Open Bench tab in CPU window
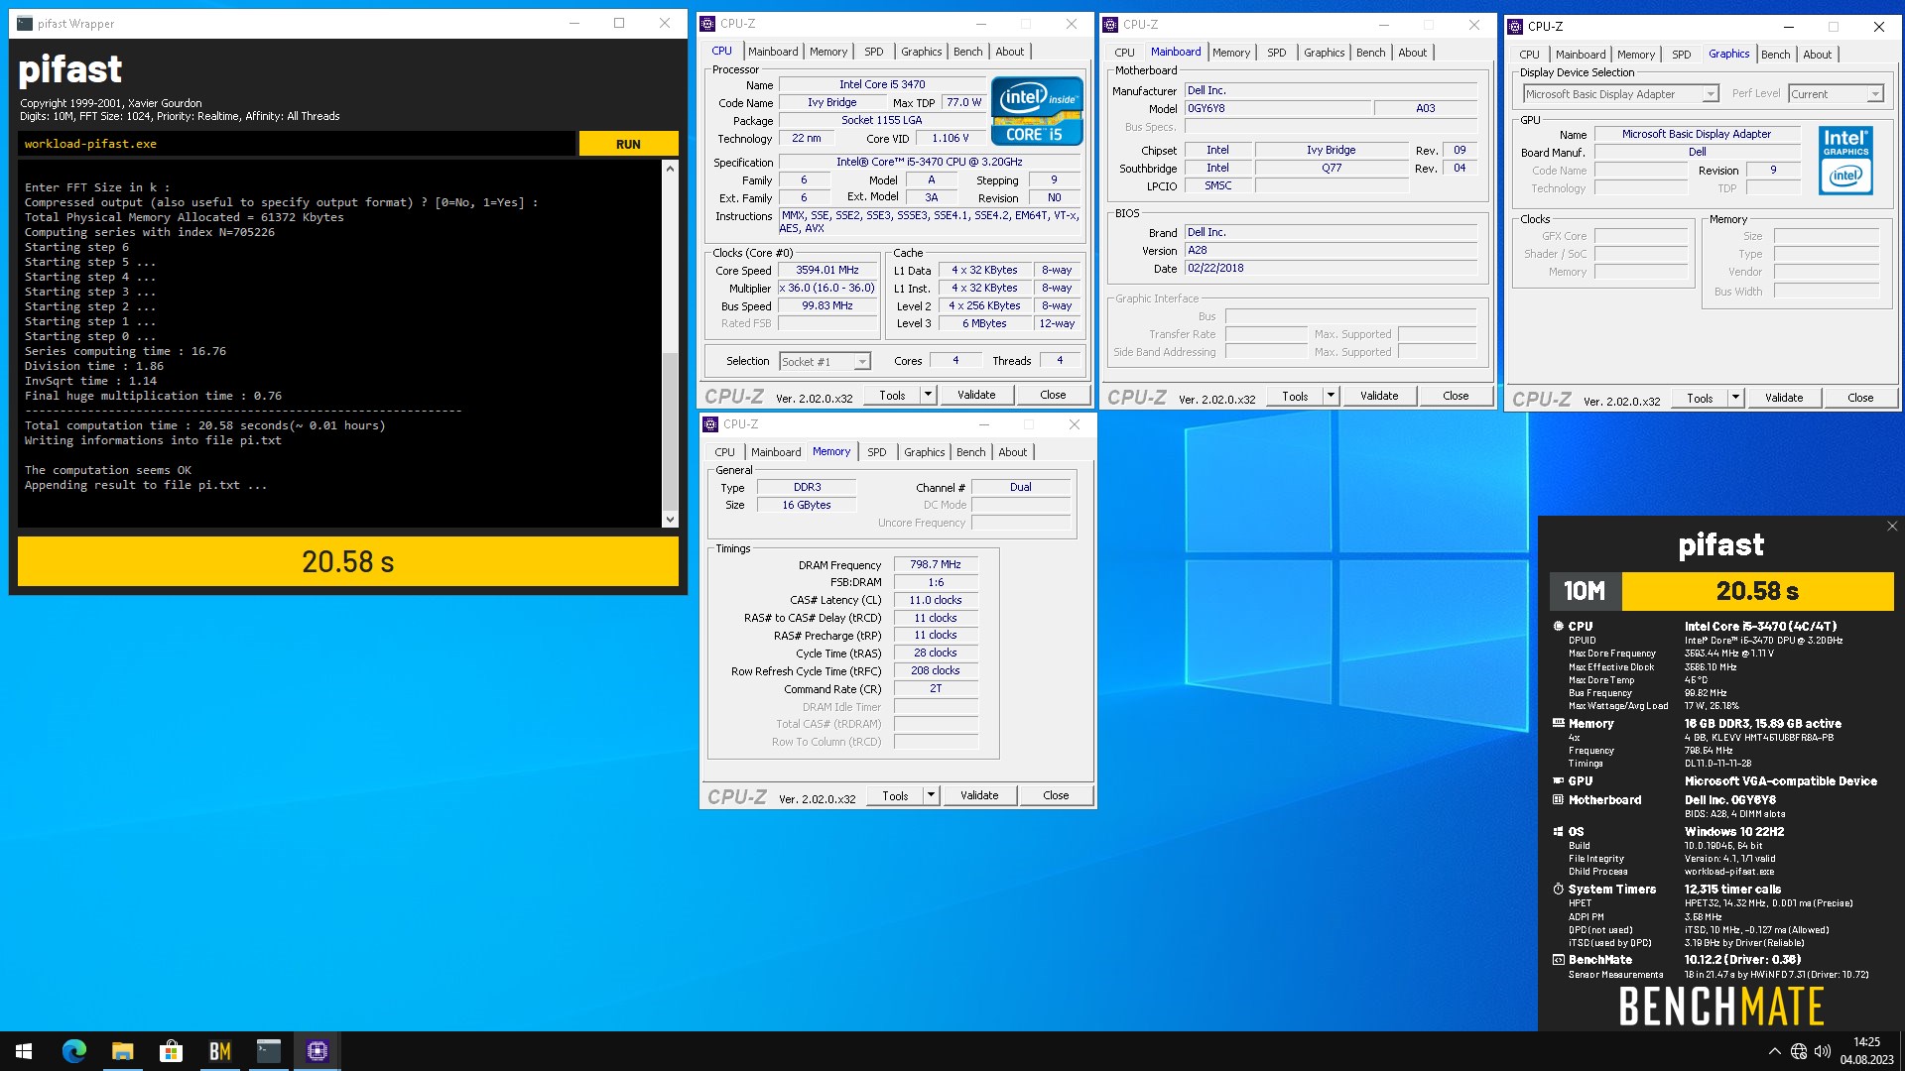The height and width of the screenshot is (1071, 1905). 967,52
